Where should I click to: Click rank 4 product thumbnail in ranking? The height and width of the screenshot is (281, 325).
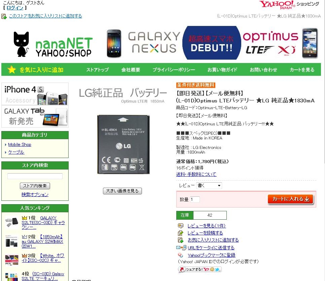pos(11,277)
